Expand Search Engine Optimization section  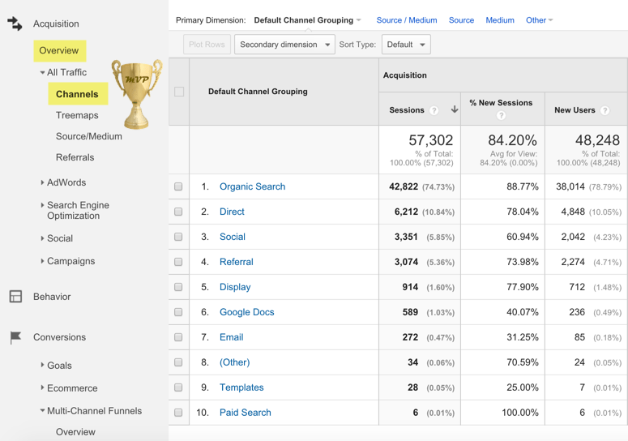[42, 205]
